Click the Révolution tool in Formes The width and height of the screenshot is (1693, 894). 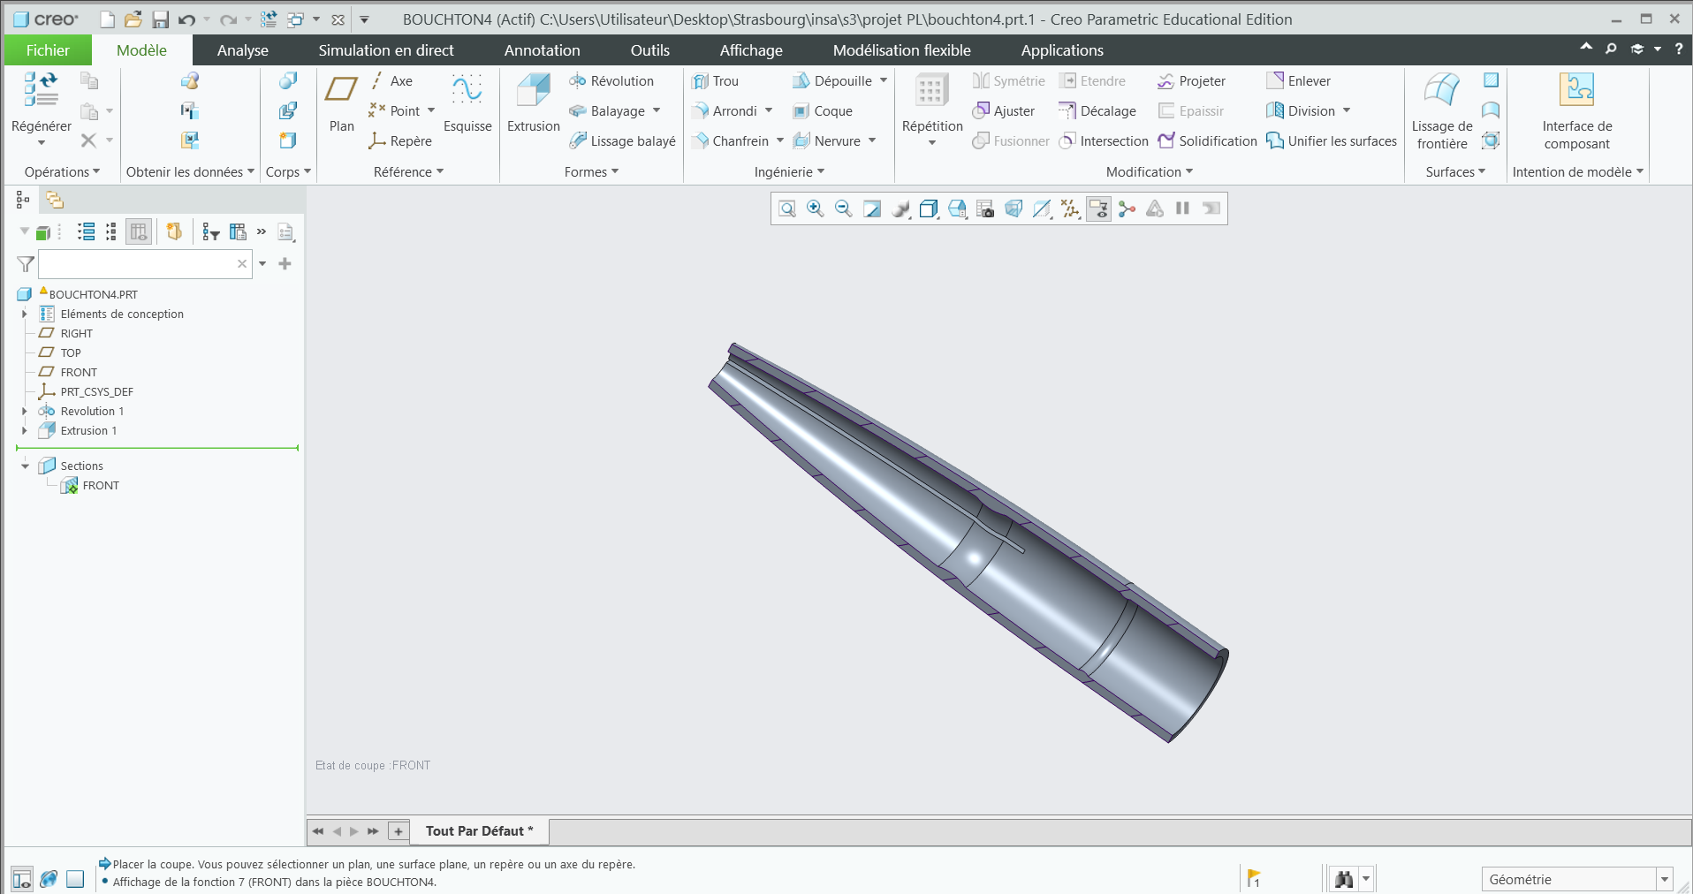(x=612, y=81)
